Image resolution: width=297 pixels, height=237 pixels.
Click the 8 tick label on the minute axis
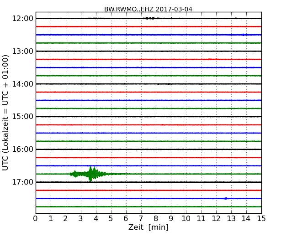point(156,219)
